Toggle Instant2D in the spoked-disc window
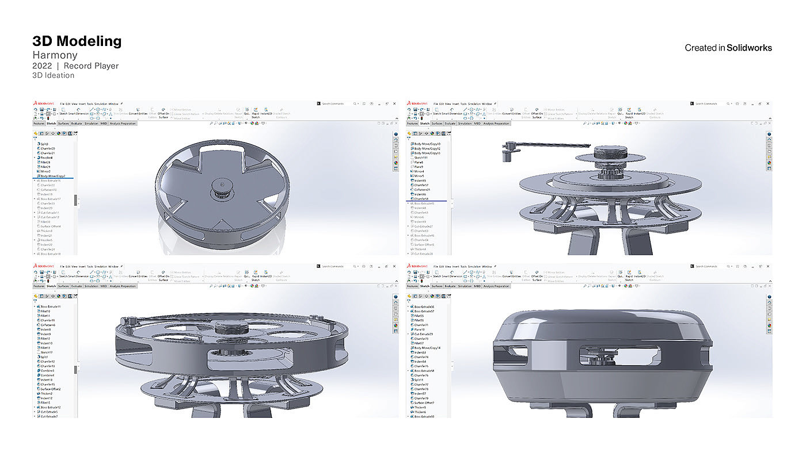806x453 pixels. tap(266, 111)
